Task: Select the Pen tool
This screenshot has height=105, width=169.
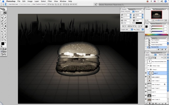Action: click(2, 34)
